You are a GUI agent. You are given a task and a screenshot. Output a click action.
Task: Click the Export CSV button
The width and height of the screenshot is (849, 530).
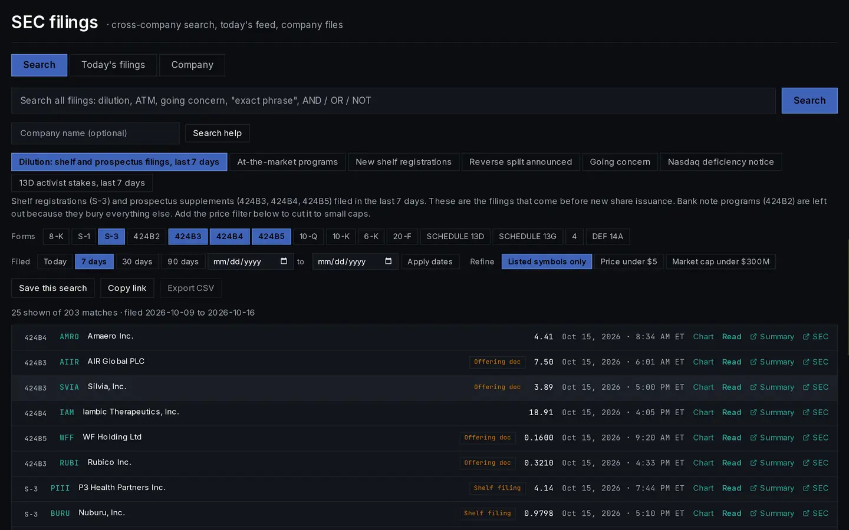(x=191, y=288)
